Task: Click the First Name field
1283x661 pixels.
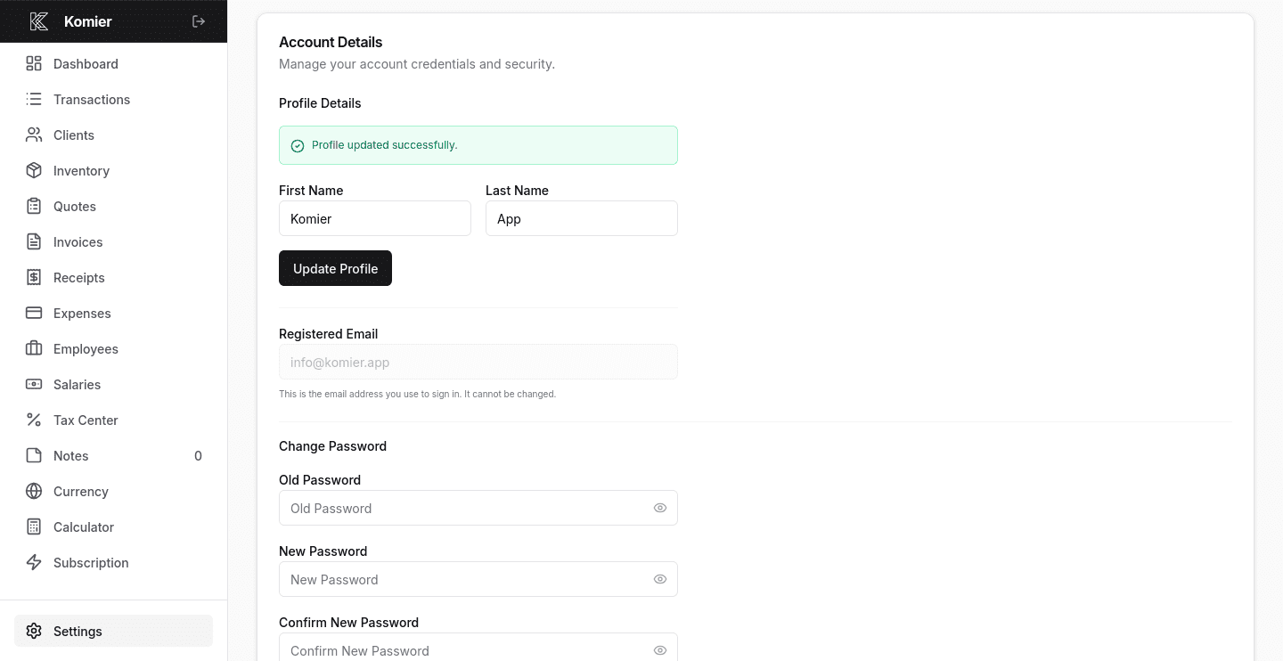Action: (x=374, y=218)
